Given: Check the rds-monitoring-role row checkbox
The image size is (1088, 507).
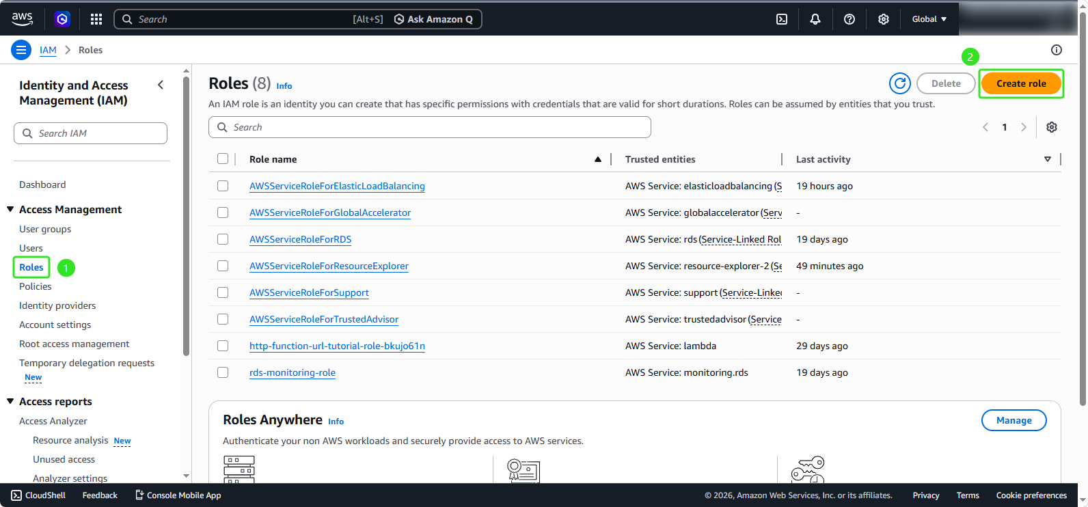Looking at the screenshot, I should click(x=223, y=372).
